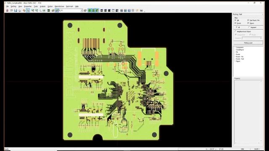Click the green zoom-in icon in the toolbar
This screenshot has width=269, height=151.
click(32, 10)
